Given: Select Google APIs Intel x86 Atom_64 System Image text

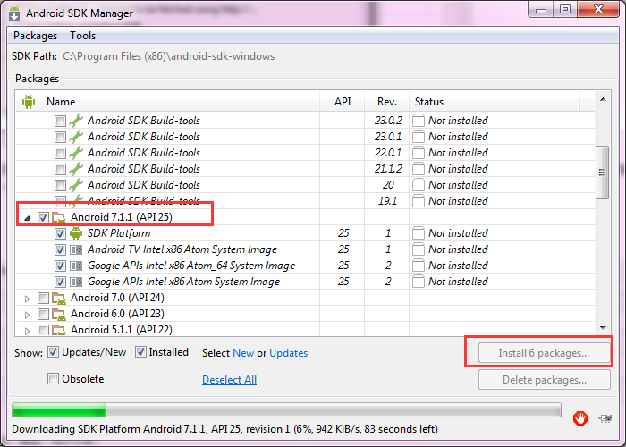Looking at the screenshot, I should point(191,266).
